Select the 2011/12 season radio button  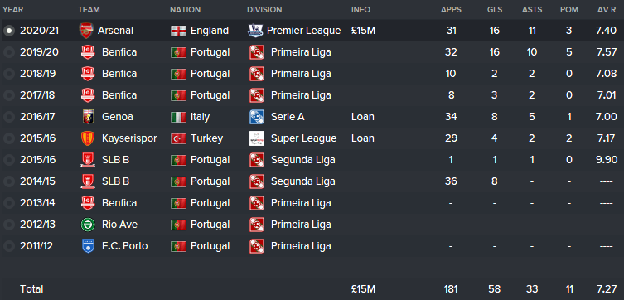point(9,246)
